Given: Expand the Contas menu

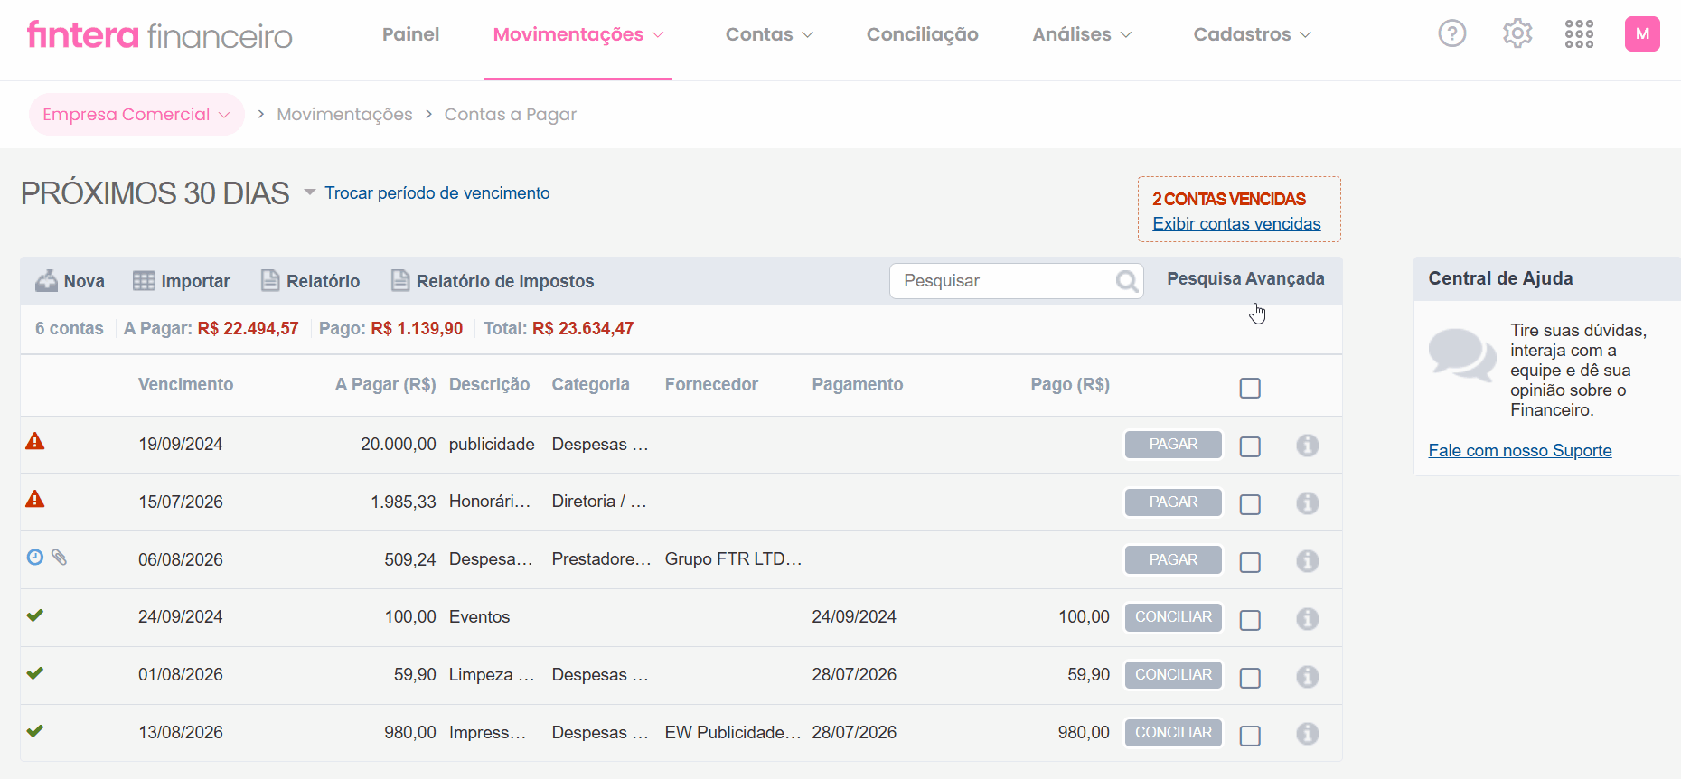Looking at the screenshot, I should click(769, 34).
